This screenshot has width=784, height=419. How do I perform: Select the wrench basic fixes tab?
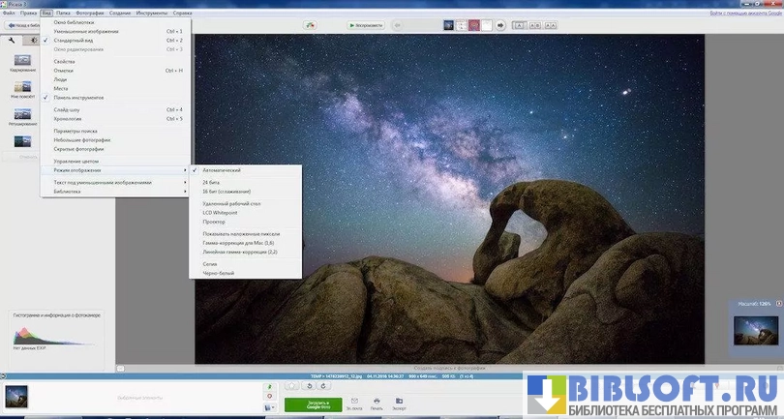[12, 41]
